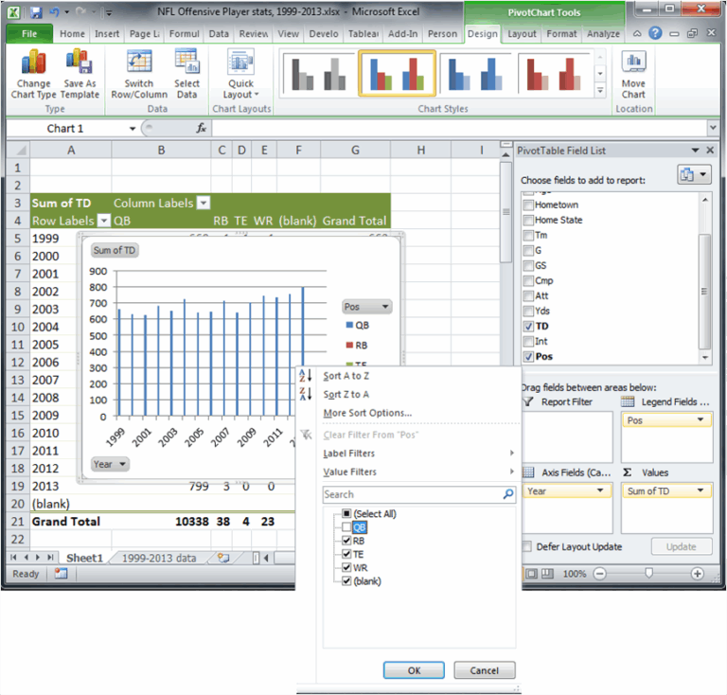Toggle the (Select All) checkbox

coord(346,514)
